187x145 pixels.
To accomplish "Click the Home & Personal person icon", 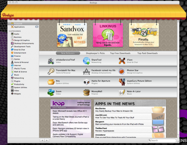I will [x=12, y=62].
